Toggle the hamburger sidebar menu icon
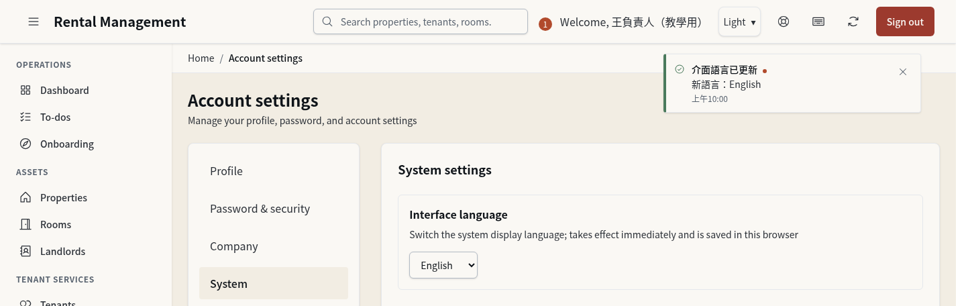966x306 pixels. point(34,21)
